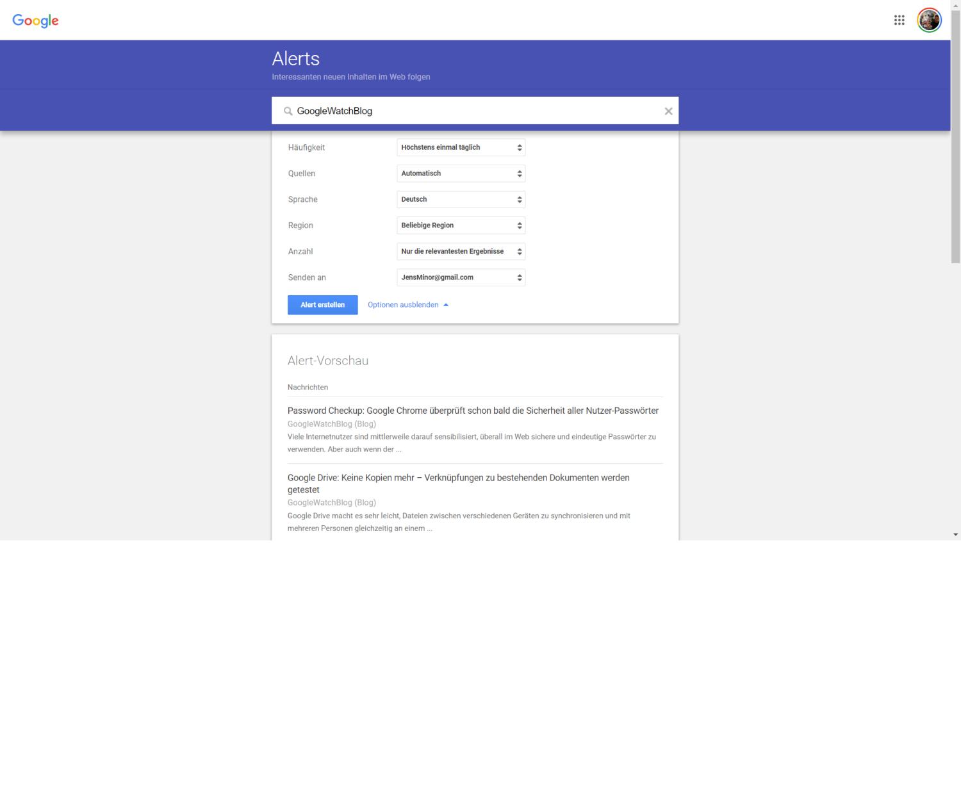Click the Google account profile picture
This screenshot has height=793, width=961.
929,20
